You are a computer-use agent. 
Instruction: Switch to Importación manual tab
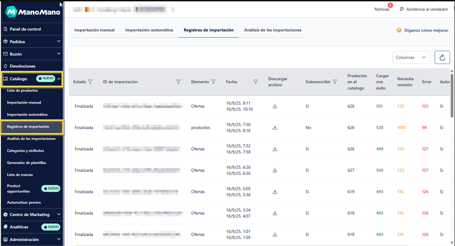(x=94, y=30)
